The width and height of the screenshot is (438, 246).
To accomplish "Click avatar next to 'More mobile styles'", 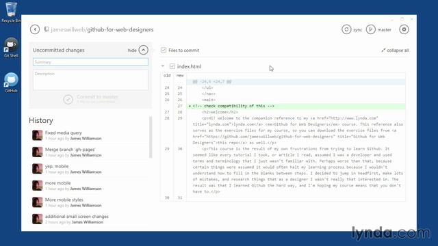I will pyautogui.click(x=37, y=202).
